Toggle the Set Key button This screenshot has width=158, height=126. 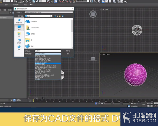click(x=150, y=106)
